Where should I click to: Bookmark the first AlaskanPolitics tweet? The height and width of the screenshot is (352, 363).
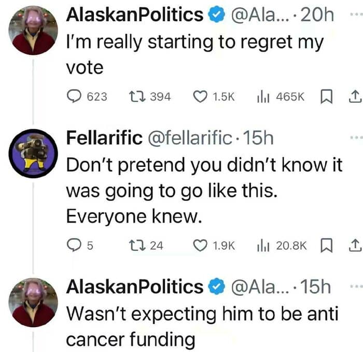tap(327, 96)
